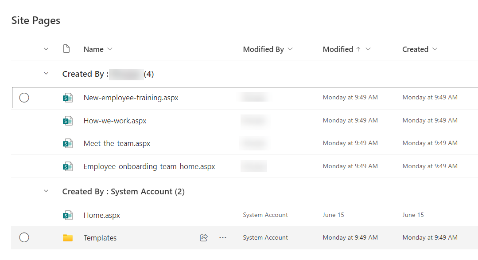Collapse the System Account group
The width and height of the screenshot is (478, 260).
tap(46, 191)
